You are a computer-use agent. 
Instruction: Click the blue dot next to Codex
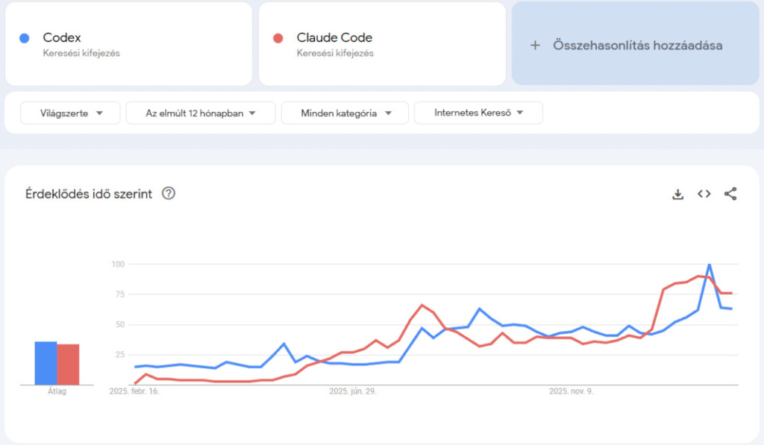[x=25, y=38]
